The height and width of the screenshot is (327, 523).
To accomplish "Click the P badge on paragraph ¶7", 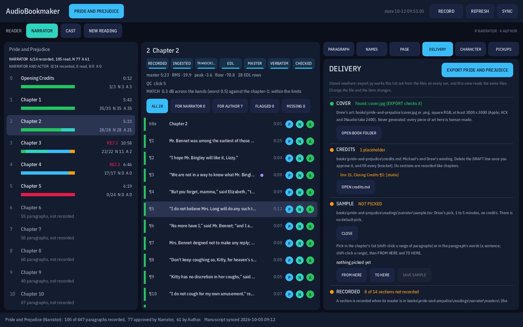I will (289, 243).
